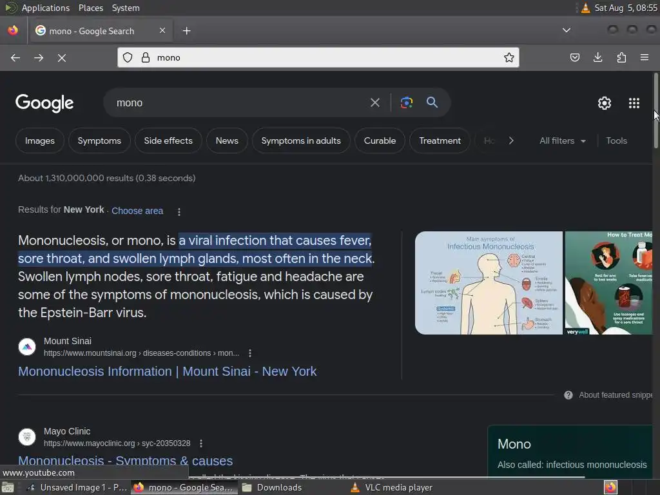
Task: Expand the All filters dropdown
Action: tap(563, 141)
